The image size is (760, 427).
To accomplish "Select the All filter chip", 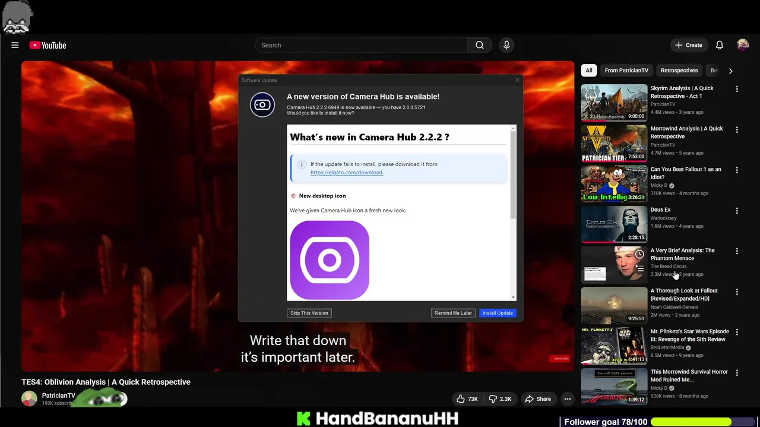I will [588, 71].
